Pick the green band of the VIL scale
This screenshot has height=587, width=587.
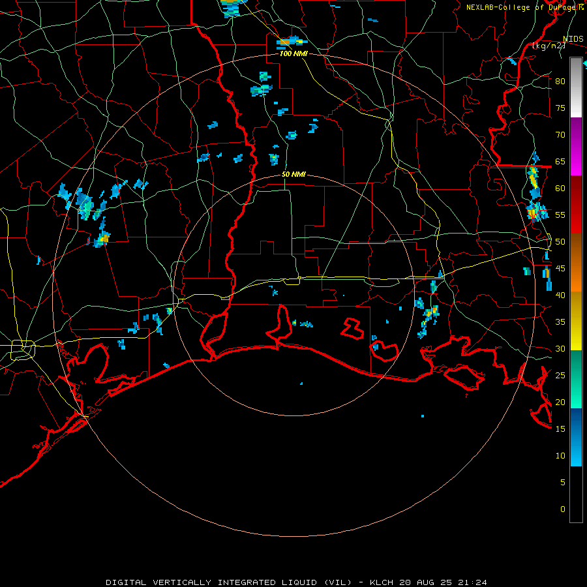(x=576, y=379)
